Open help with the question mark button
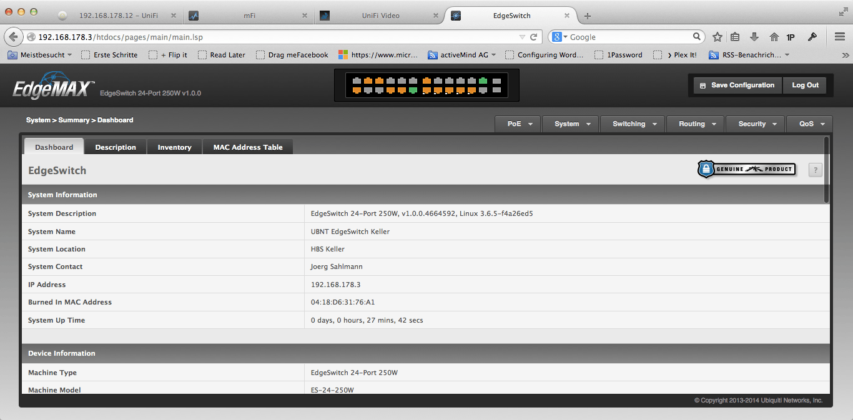 (x=815, y=170)
